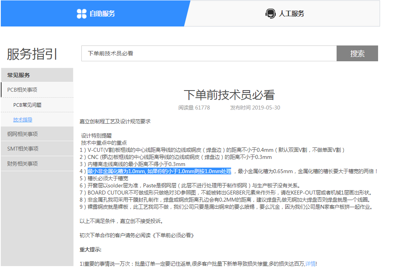
Task: Open the 人工服务 tab label
Action: coord(292,14)
